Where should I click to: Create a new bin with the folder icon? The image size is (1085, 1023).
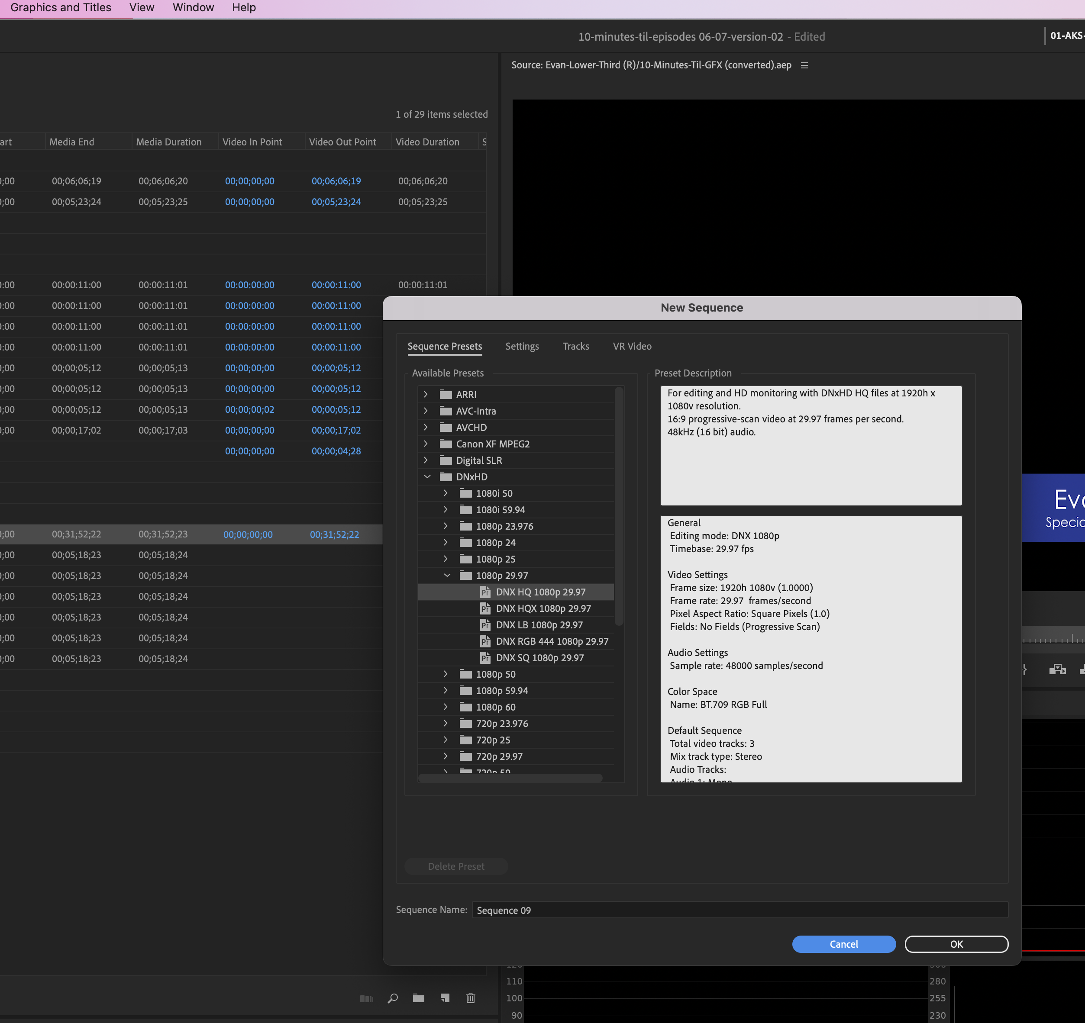(418, 998)
